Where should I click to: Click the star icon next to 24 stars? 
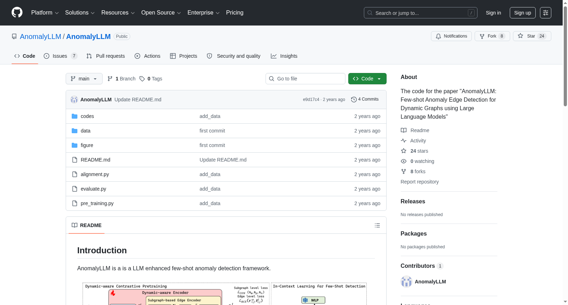(404, 151)
